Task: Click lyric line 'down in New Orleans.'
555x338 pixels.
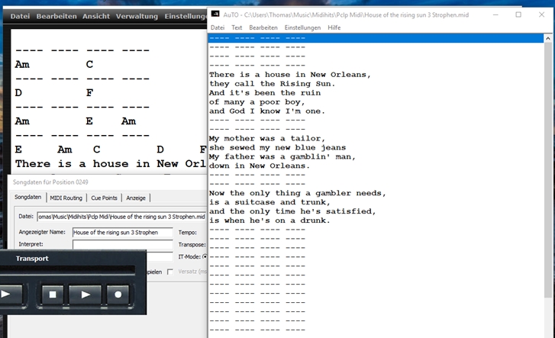Action: [x=260, y=166]
